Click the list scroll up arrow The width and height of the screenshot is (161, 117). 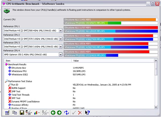pyautogui.click(x=156, y=60)
